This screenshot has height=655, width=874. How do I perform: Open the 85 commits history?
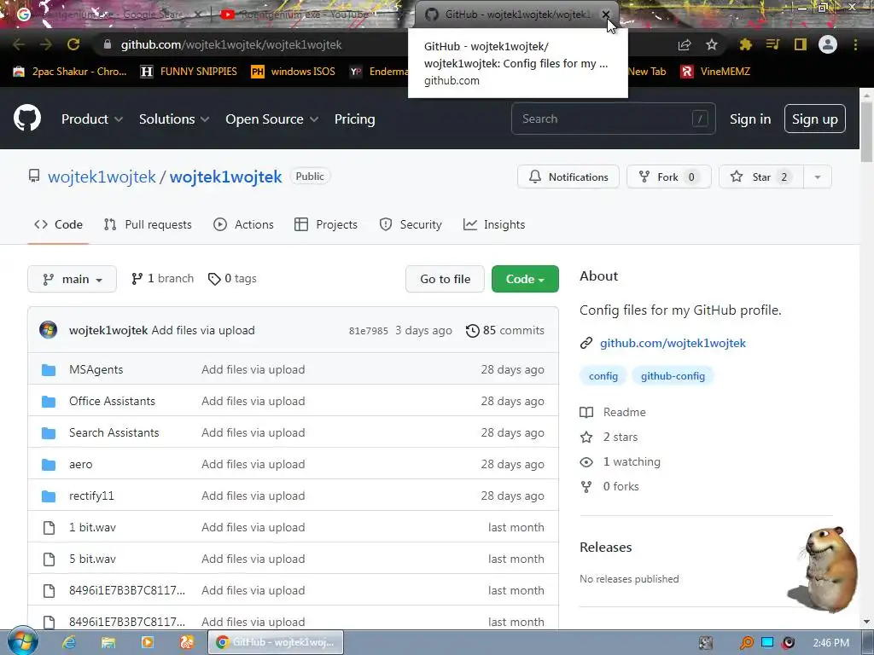click(x=505, y=330)
